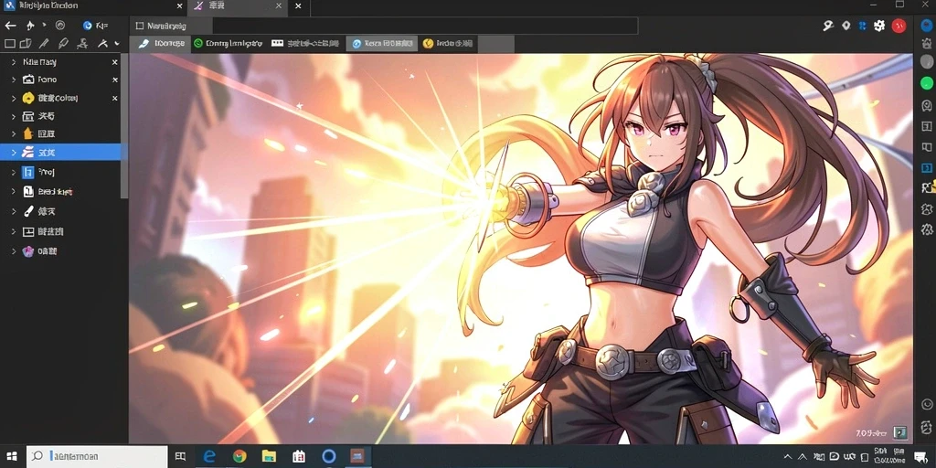The image size is (936, 468).
Task: Click the blue circle button in the top-left toolbar
Action: (x=87, y=26)
